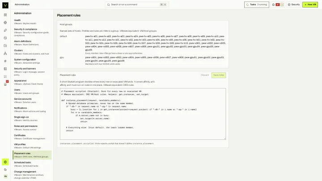Viewport: 322px width, 181px height.
Task: Open the Security button in the top bar
Action: tap(294, 4)
